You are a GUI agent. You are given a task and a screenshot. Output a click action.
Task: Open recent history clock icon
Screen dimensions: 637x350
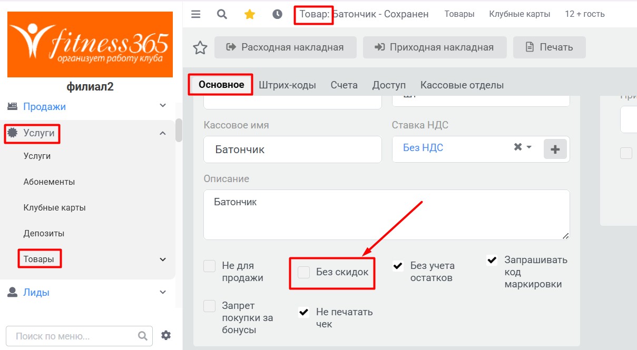click(x=278, y=14)
